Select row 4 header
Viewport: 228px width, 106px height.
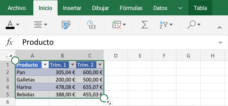8,87
